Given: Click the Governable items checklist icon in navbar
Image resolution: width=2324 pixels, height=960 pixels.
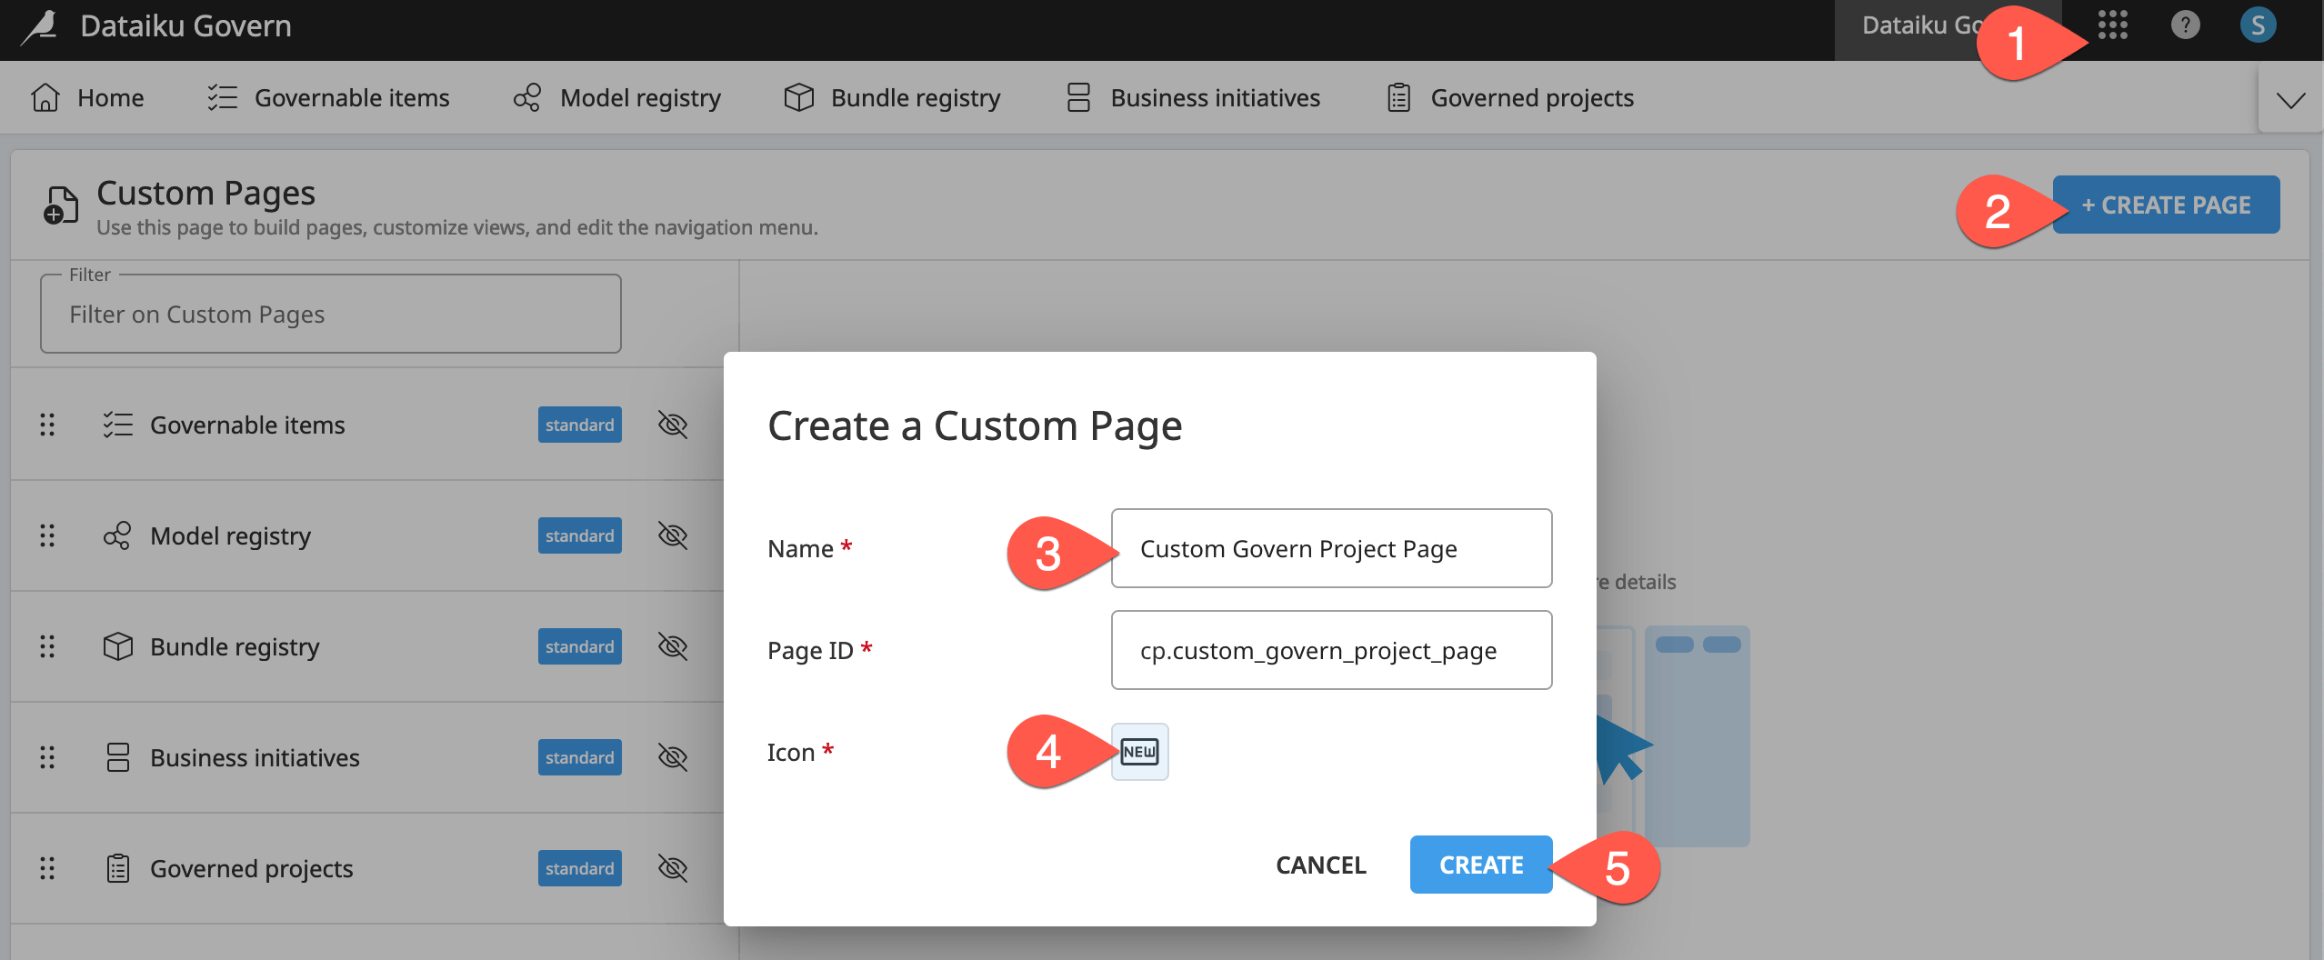Looking at the screenshot, I should point(222,97).
